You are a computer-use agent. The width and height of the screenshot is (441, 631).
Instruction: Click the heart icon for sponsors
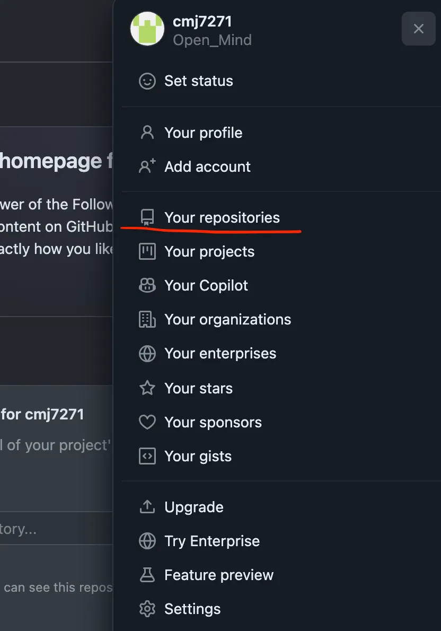pyautogui.click(x=147, y=422)
